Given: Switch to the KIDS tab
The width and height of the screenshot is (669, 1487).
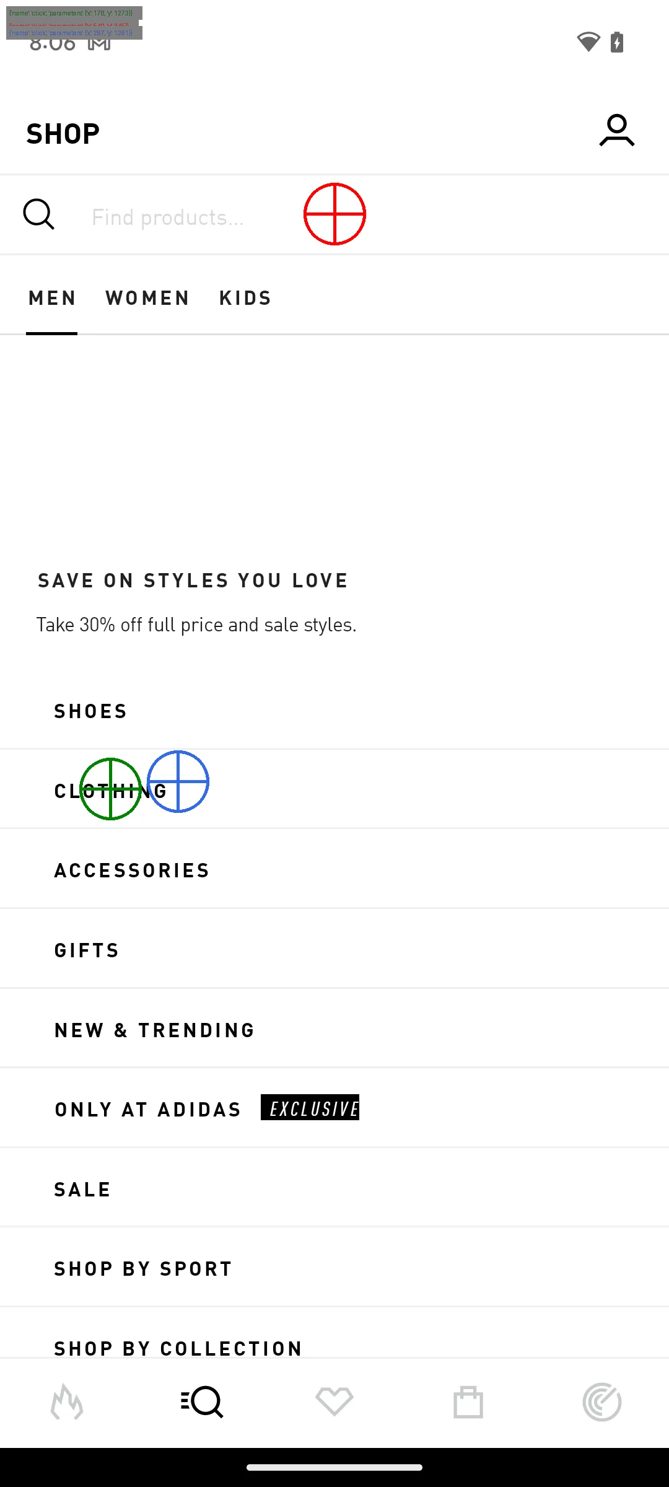Looking at the screenshot, I should click(245, 298).
